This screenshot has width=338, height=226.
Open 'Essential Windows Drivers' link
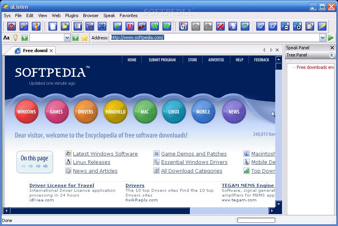click(194, 162)
